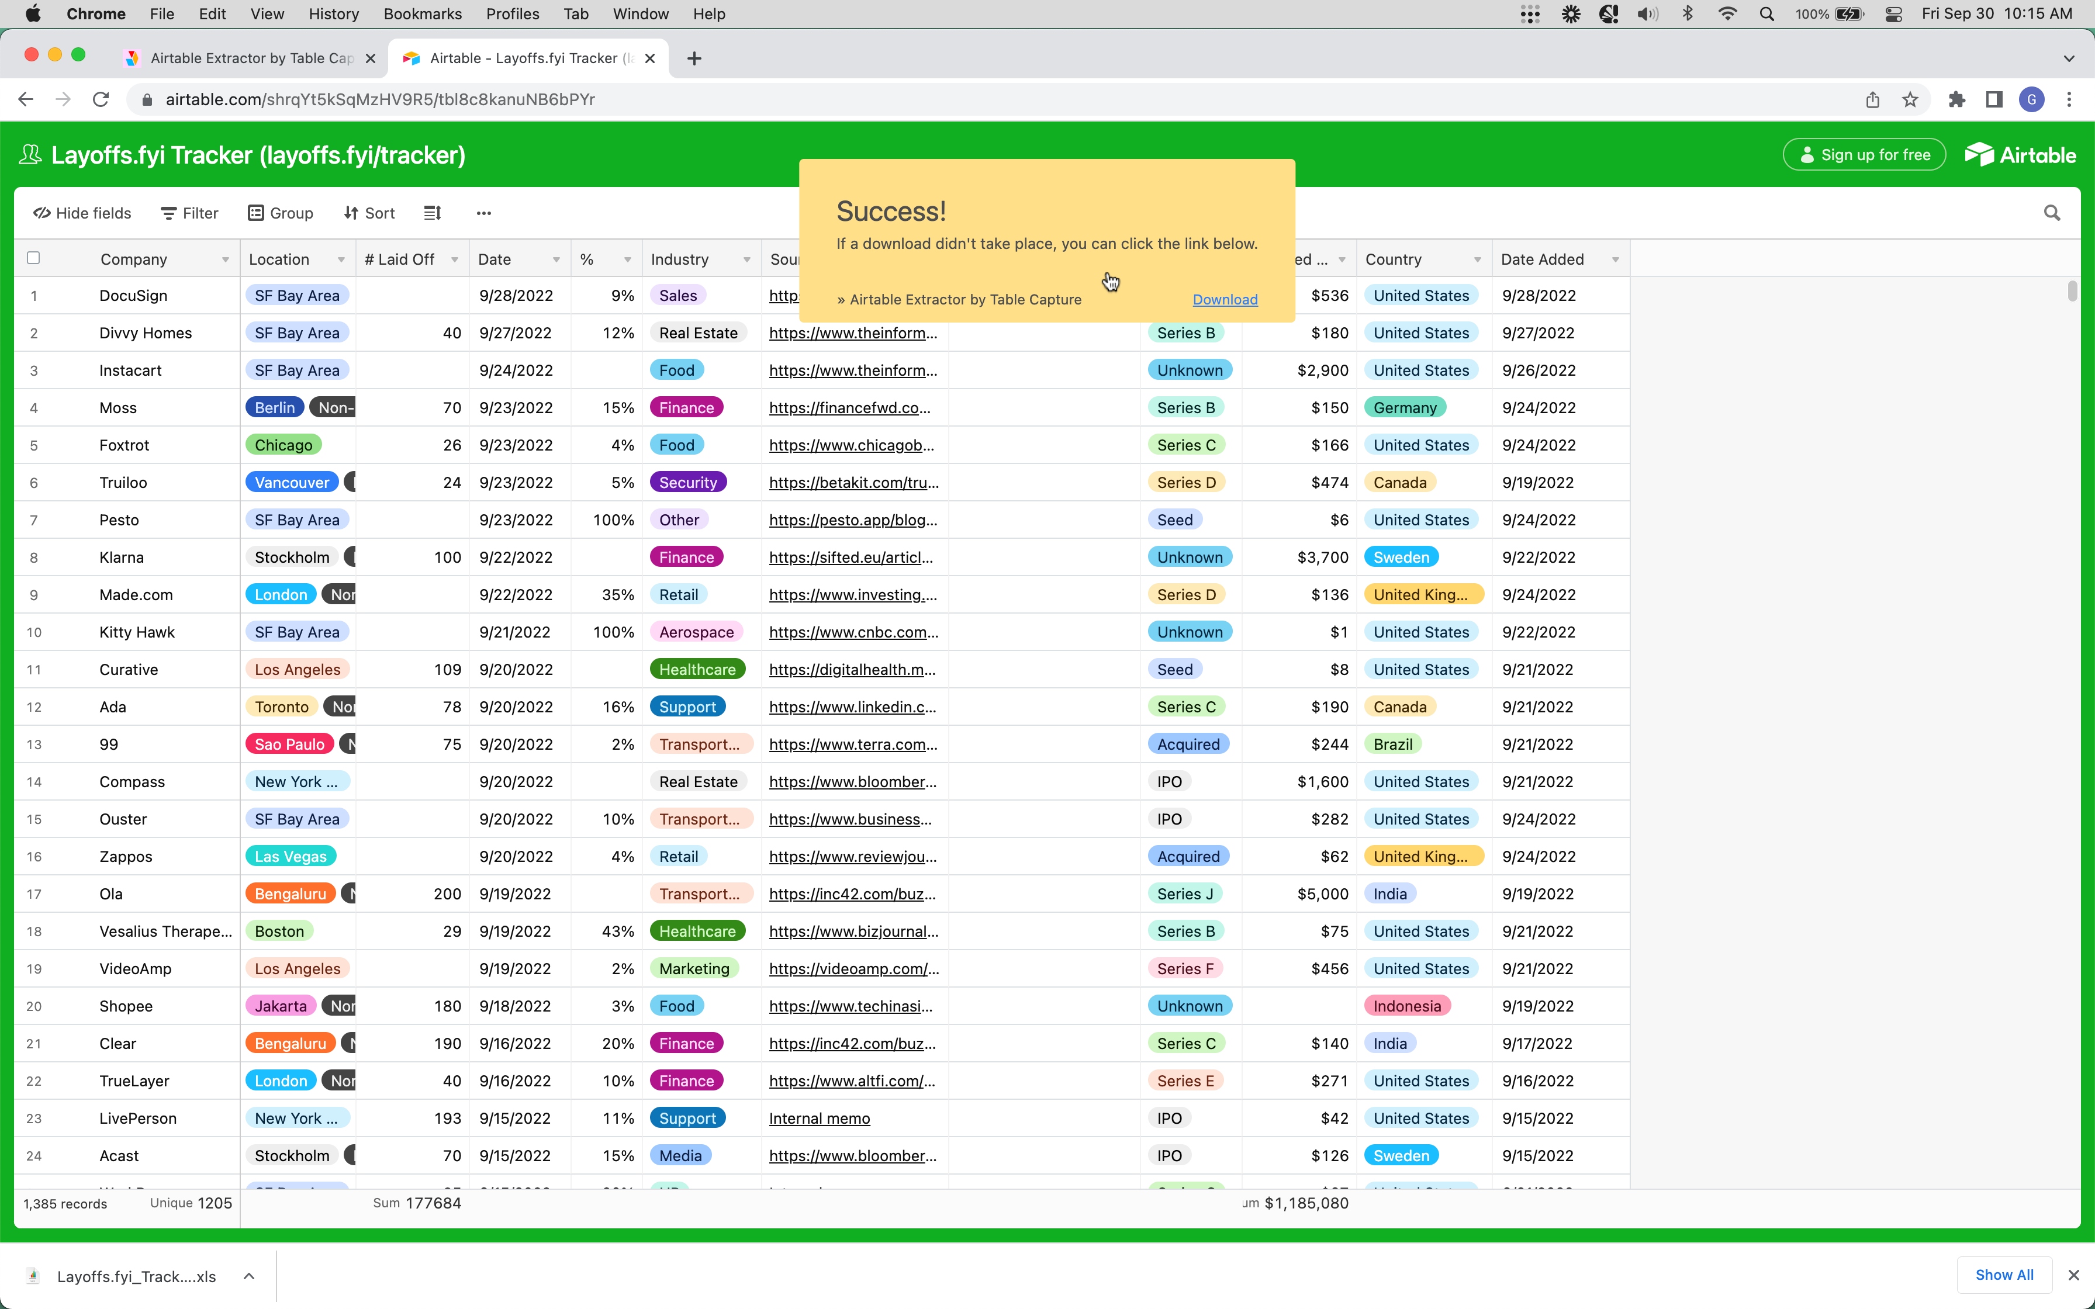This screenshot has height=1309, width=2095.
Task: Click the Wi-Fi status icon
Action: click(1728, 14)
